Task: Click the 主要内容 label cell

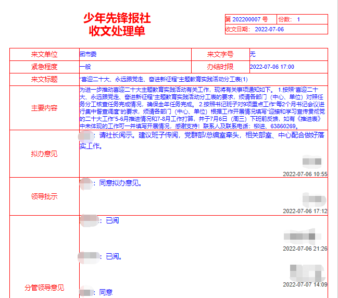Action: click(44, 108)
